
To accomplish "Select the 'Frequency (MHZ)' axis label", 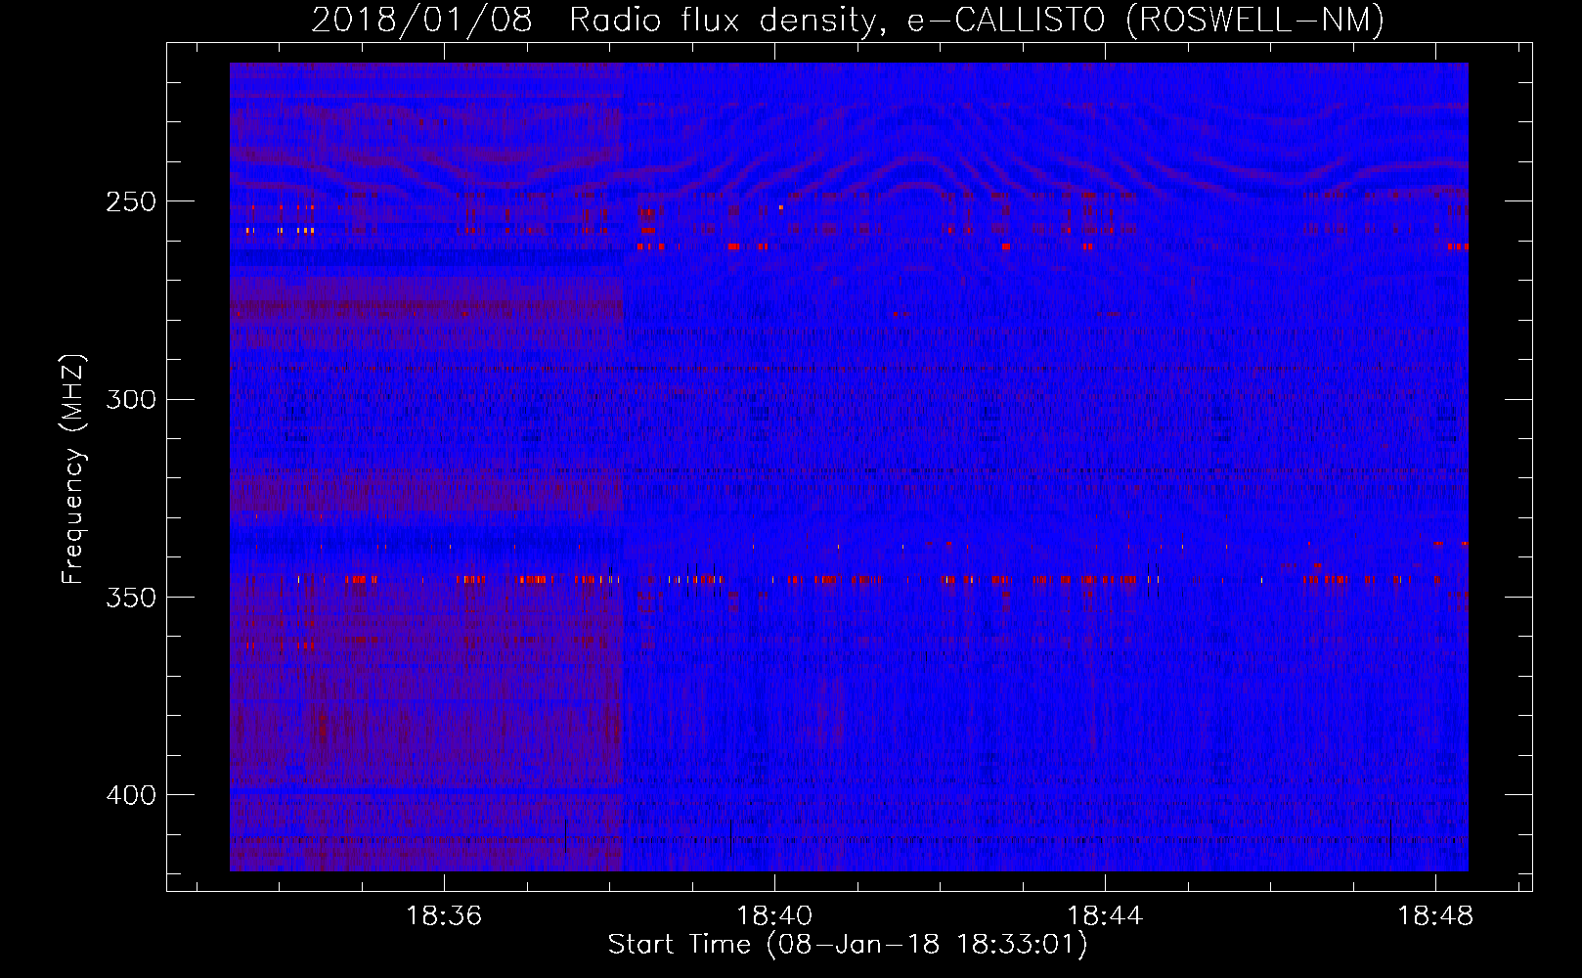I will point(73,469).
